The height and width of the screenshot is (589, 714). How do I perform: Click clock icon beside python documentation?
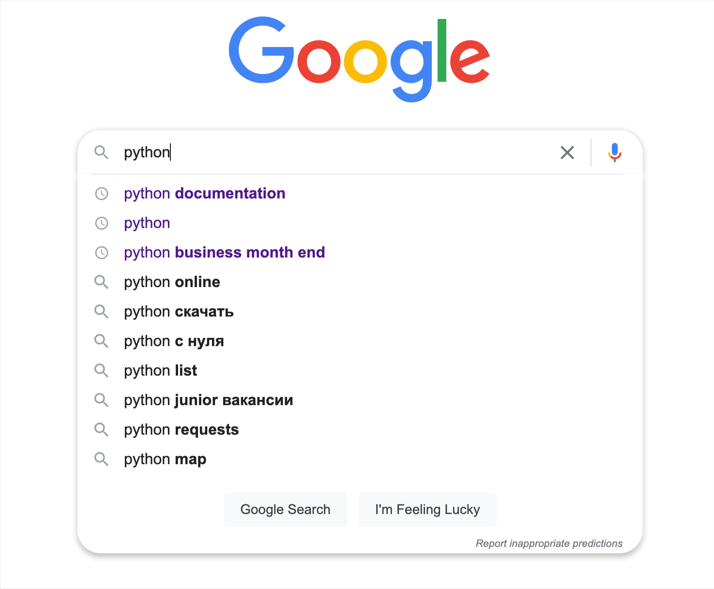tap(102, 194)
